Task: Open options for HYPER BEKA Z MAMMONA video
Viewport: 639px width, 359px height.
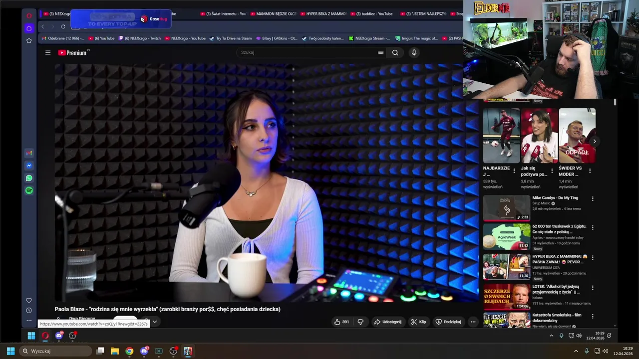Action: (x=593, y=258)
